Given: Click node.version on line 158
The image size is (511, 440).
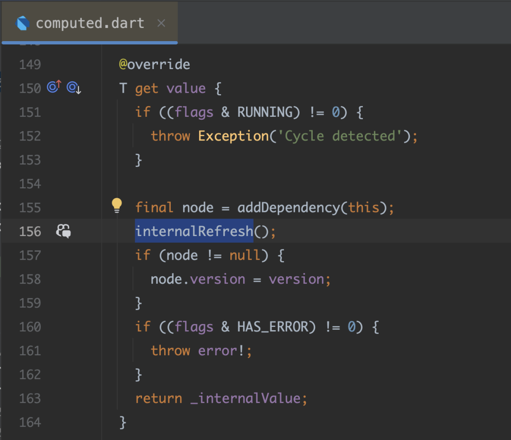Looking at the screenshot, I should pyautogui.click(x=198, y=279).
